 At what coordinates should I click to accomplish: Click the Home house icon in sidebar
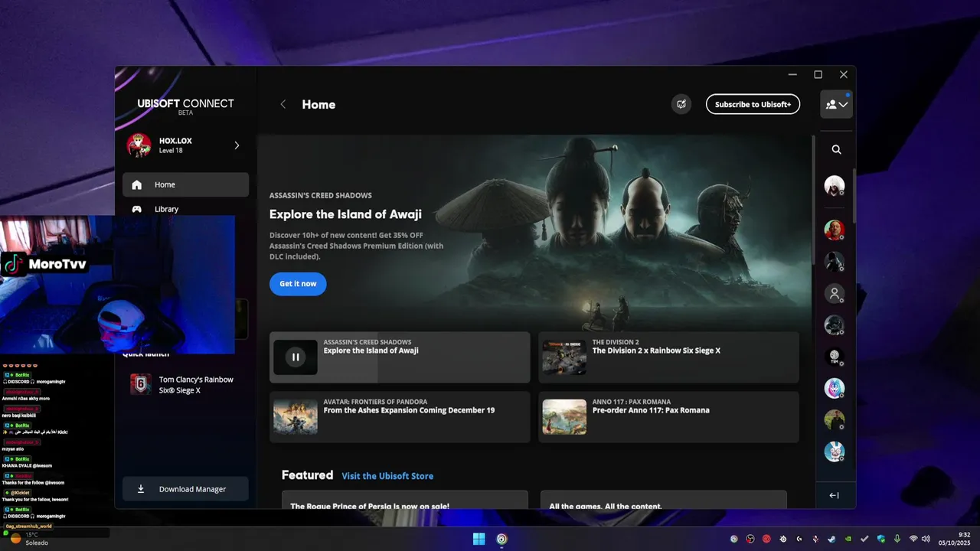coord(137,184)
